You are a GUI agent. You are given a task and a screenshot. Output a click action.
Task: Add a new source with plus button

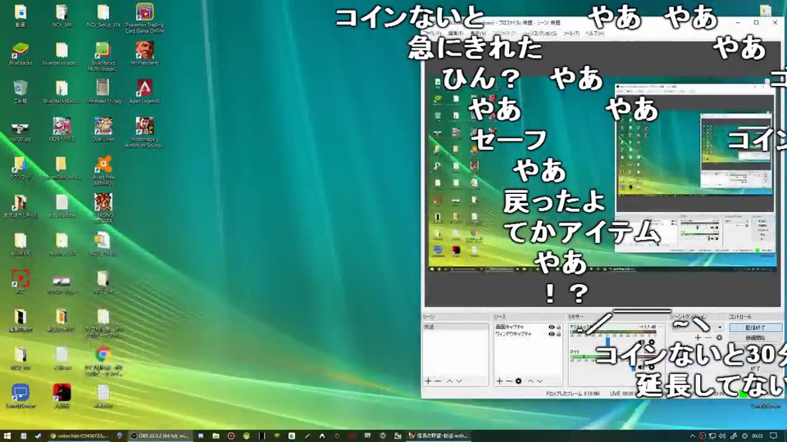499,381
